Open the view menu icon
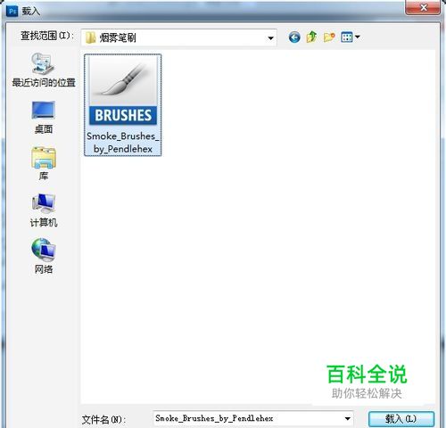Screen dimensions: 446x428 pyautogui.click(x=351, y=37)
